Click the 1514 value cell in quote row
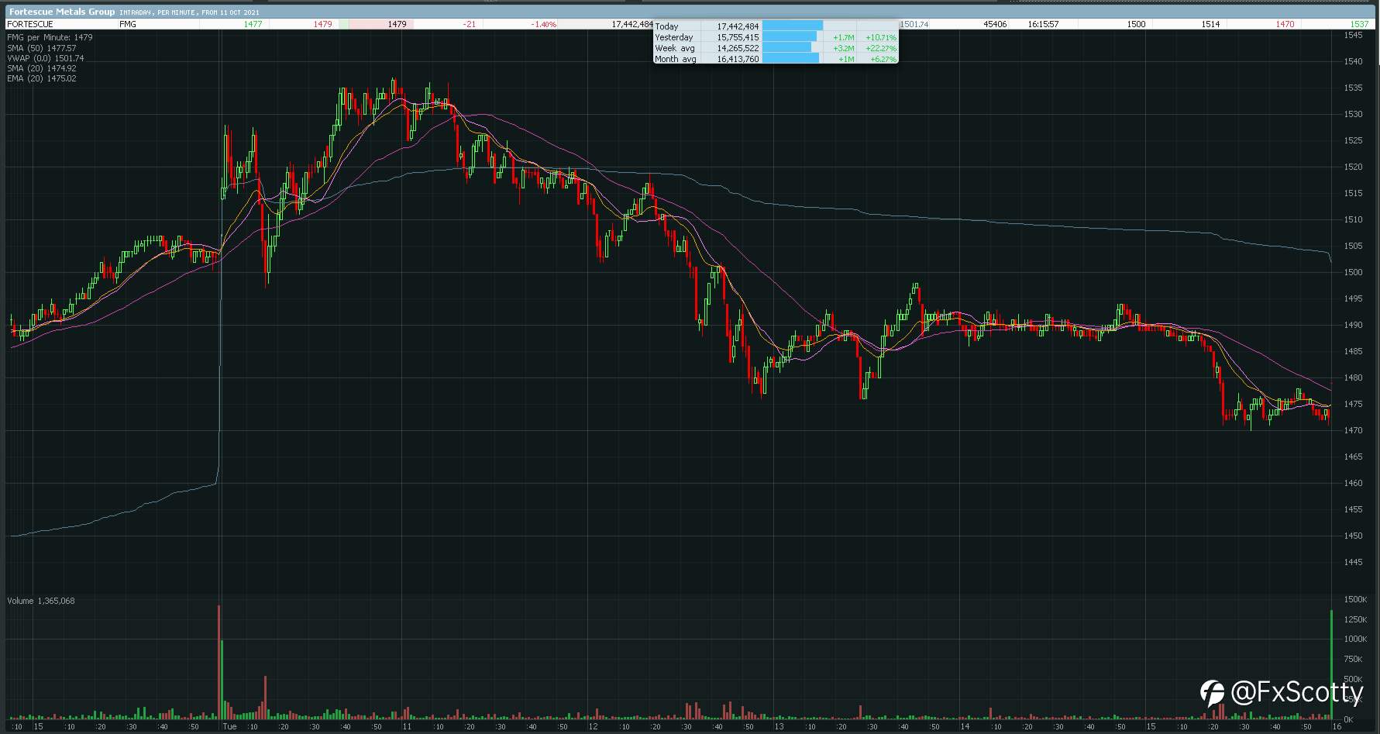 1210,24
